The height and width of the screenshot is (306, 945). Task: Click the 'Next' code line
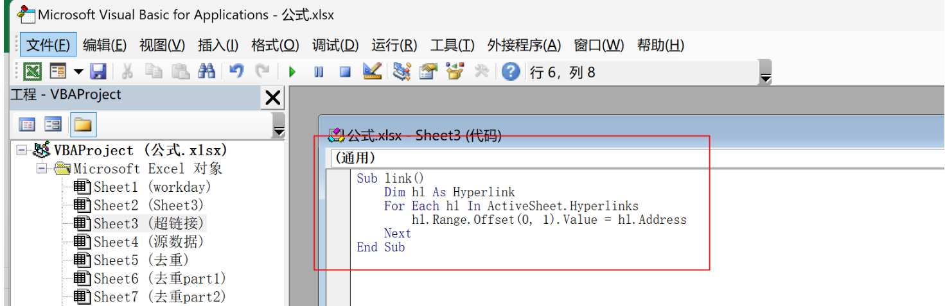point(398,233)
